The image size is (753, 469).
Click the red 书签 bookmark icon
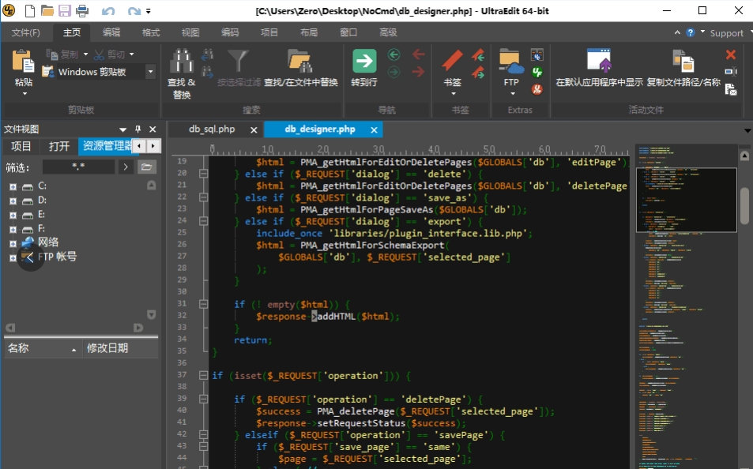click(x=452, y=62)
